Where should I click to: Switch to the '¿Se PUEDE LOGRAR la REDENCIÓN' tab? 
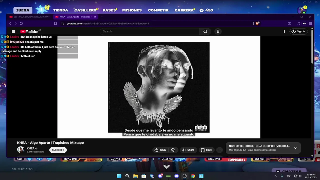pyautogui.click(x=29, y=17)
